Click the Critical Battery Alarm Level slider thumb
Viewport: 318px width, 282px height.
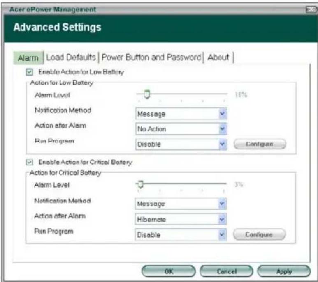[x=140, y=184]
